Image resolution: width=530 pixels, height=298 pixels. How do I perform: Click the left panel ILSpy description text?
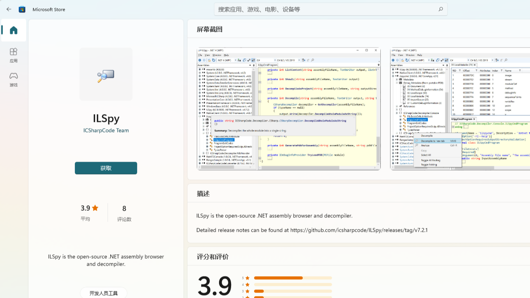tap(106, 260)
